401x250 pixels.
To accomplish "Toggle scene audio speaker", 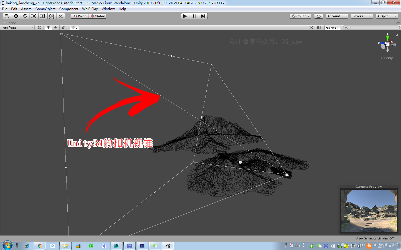I will click(x=56, y=27).
